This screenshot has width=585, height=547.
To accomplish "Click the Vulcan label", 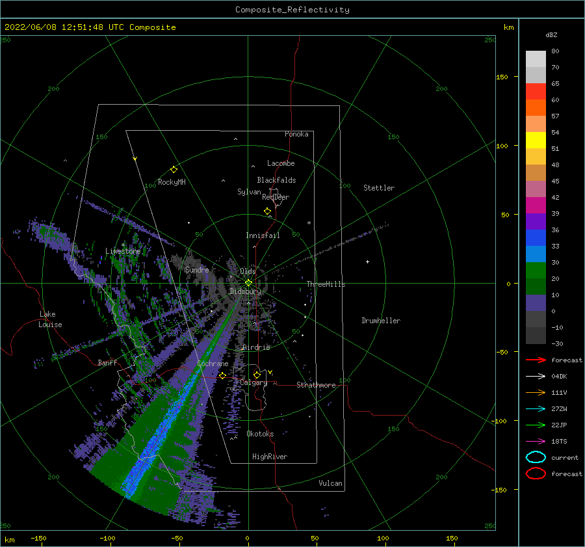I will (x=331, y=483).
